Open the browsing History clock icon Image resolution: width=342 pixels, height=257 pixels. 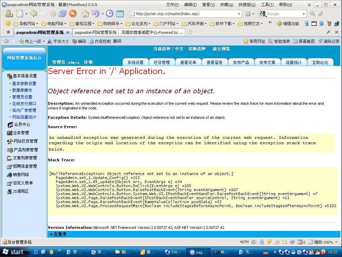[x=110, y=14]
